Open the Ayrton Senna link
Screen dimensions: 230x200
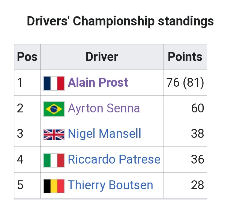[104, 108]
